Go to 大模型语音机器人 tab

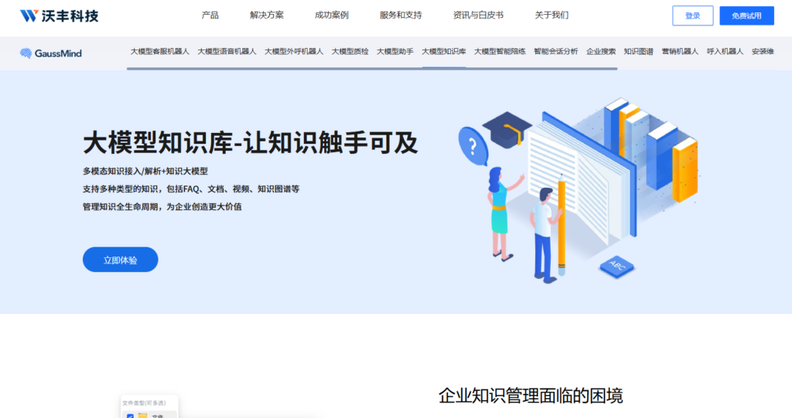227,52
